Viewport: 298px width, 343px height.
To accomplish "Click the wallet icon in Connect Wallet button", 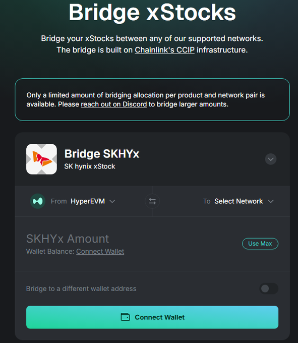I will pyautogui.click(x=125, y=317).
